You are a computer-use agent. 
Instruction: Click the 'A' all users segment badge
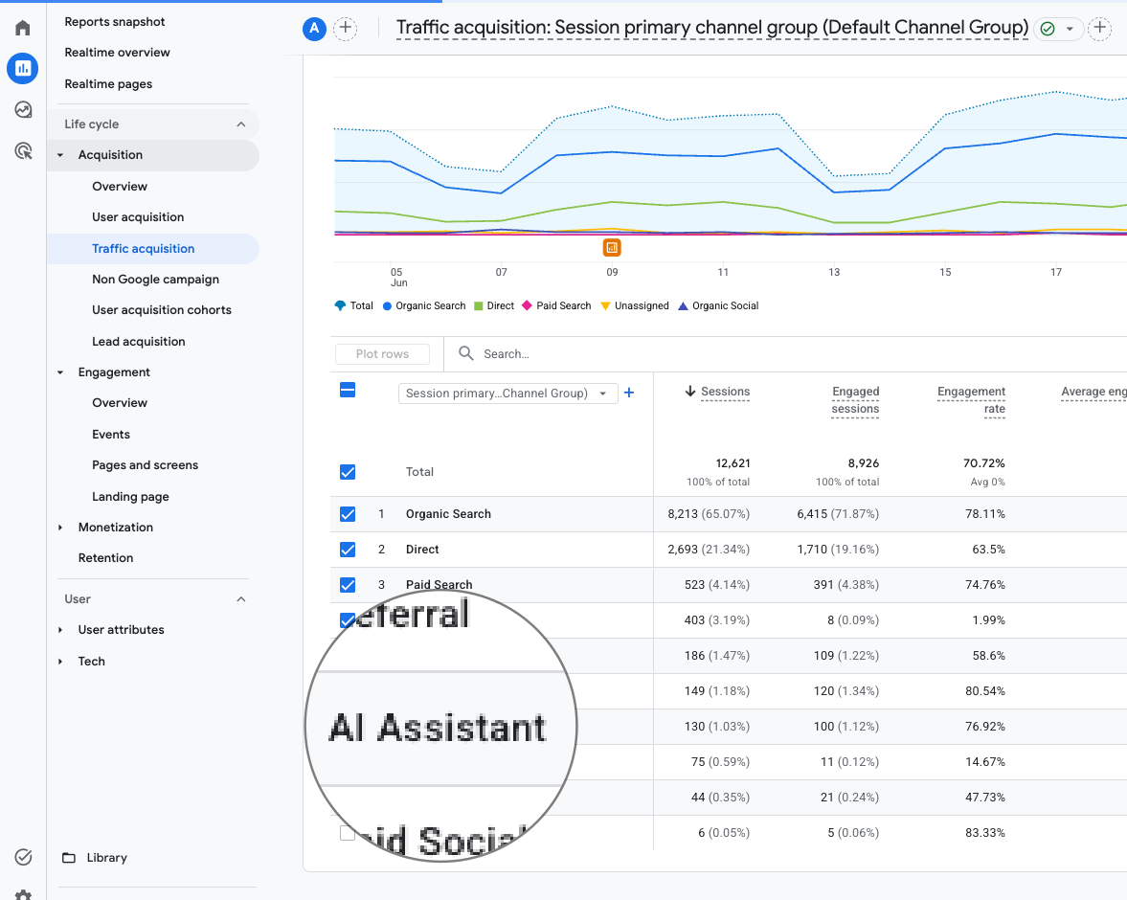tap(314, 29)
